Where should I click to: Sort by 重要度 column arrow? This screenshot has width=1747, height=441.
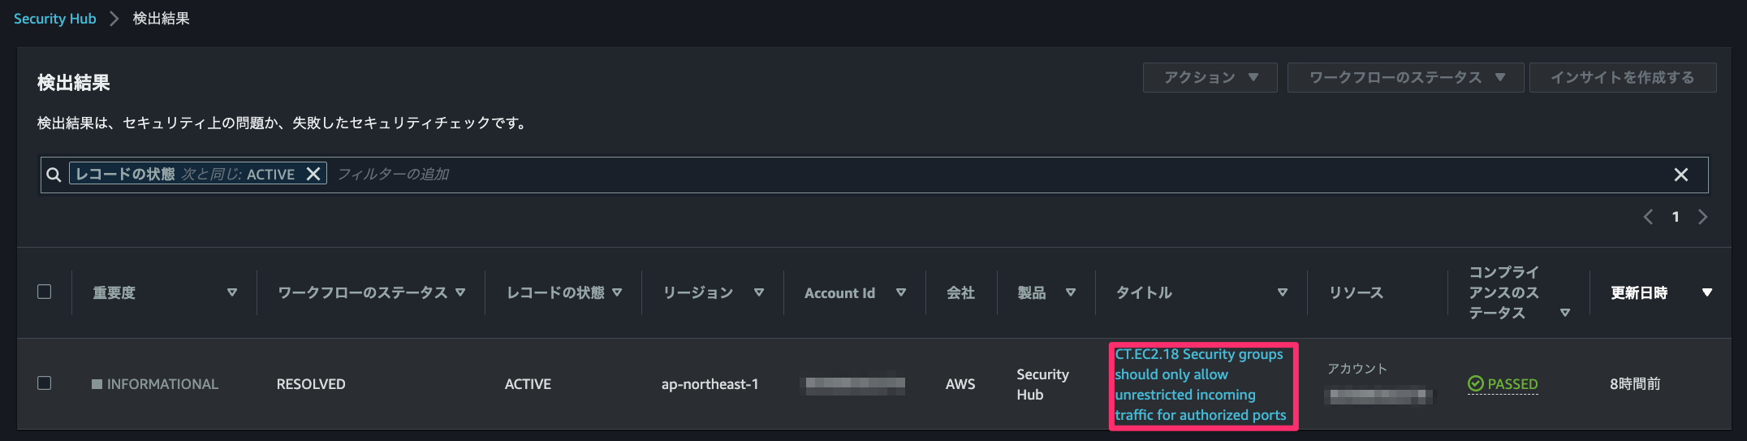[232, 292]
